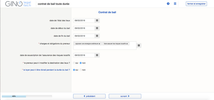The height and width of the screenshot is (100, 214).
Task: Select 'oui' for loyer révisé pendant le bail
Action: [74, 70]
